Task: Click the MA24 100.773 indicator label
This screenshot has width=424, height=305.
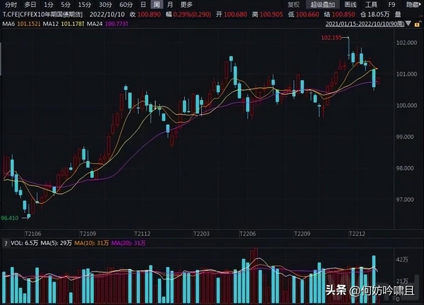Action: point(108,24)
